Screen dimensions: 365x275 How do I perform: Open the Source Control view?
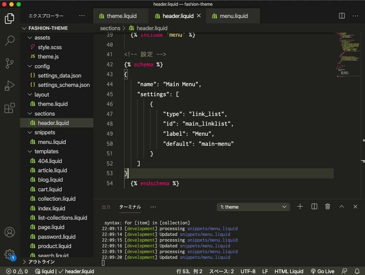click(10, 63)
